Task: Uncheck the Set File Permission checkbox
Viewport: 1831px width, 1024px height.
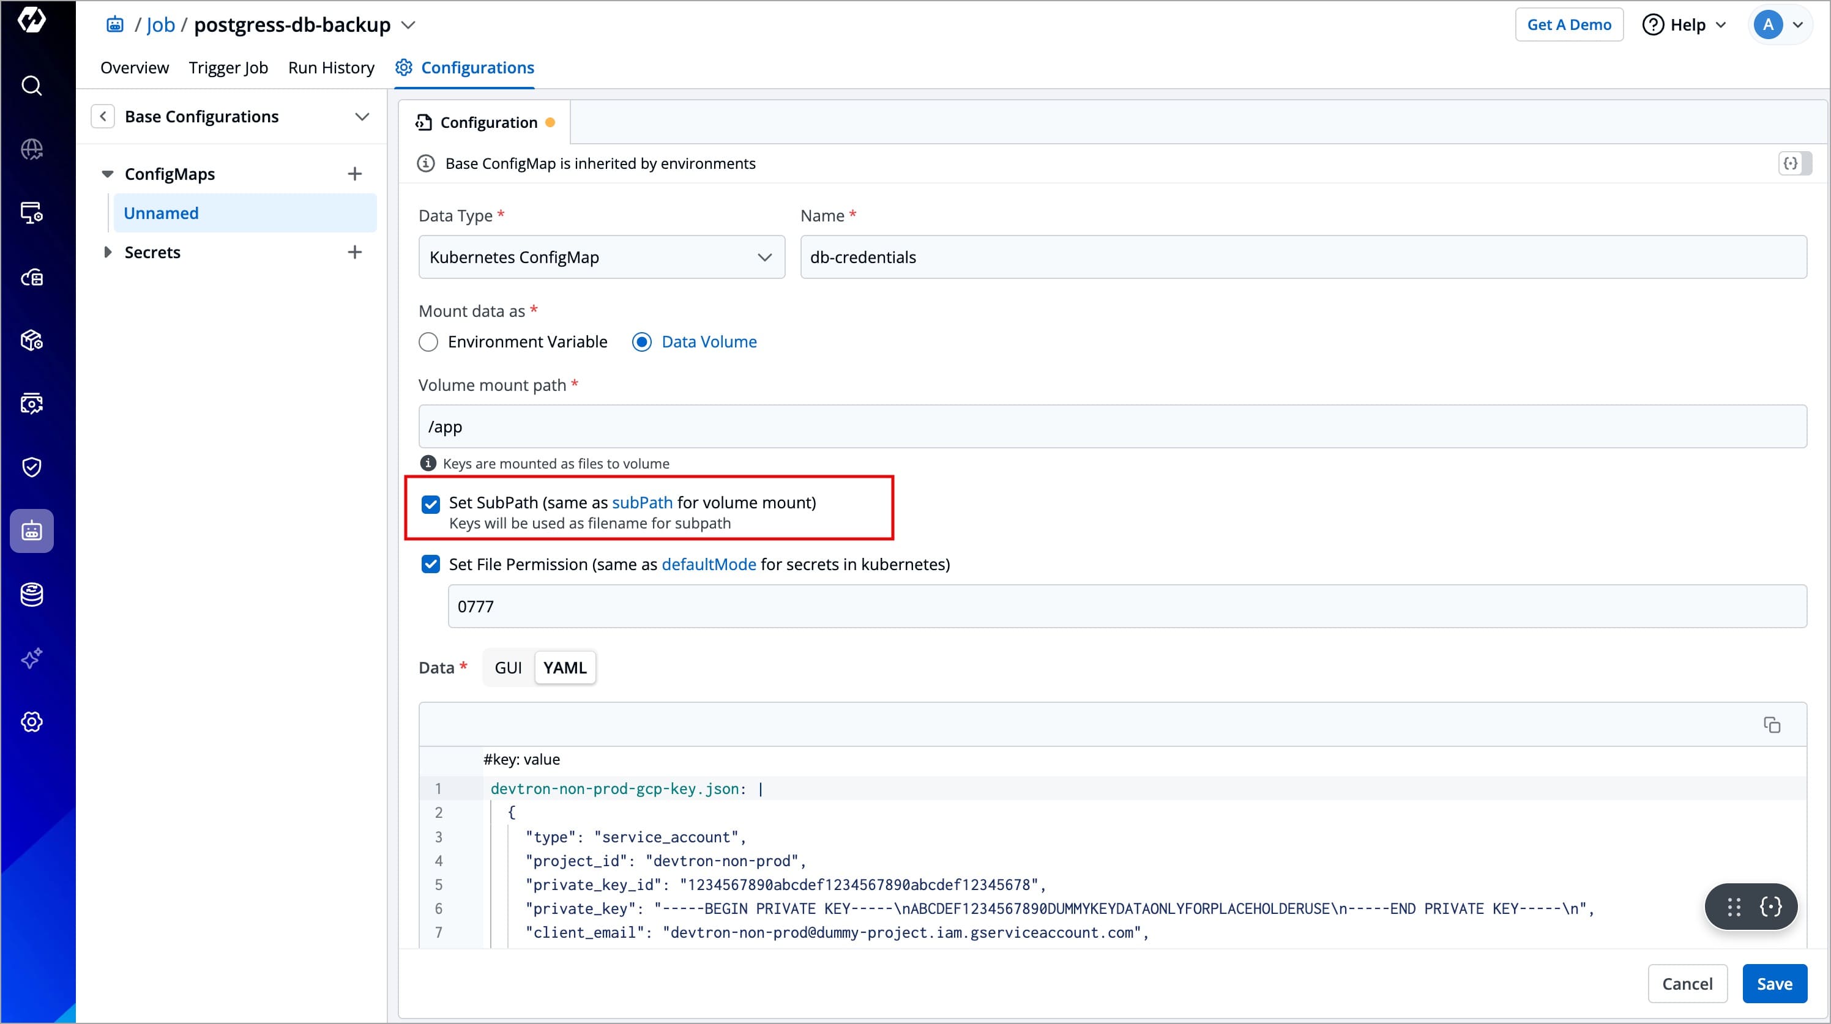Action: (431, 564)
